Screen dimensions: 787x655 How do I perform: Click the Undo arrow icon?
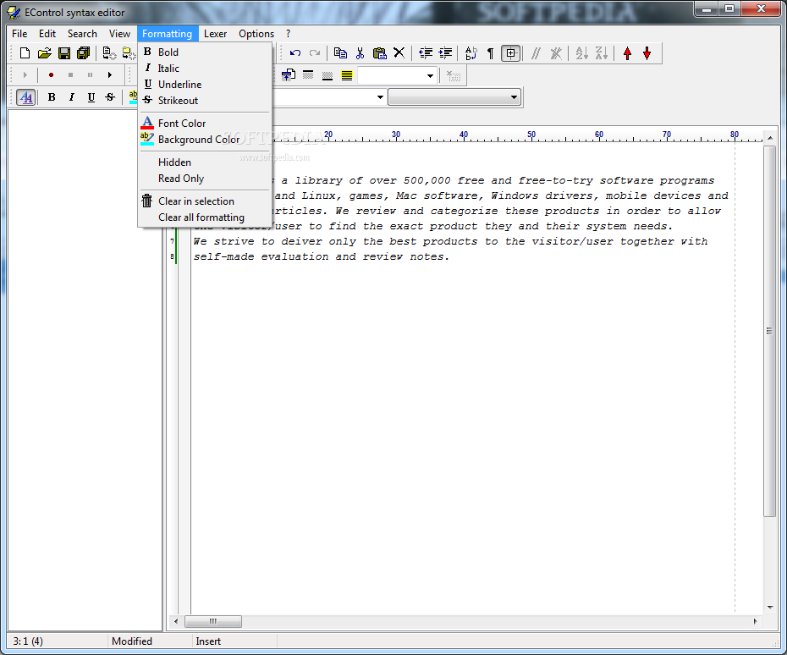295,52
